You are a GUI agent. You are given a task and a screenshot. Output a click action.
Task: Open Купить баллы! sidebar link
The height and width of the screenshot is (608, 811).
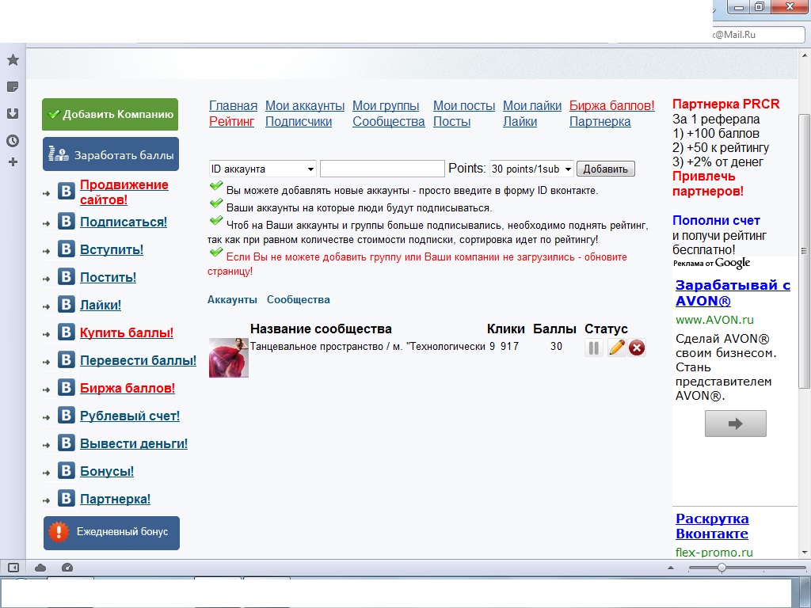click(126, 332)
